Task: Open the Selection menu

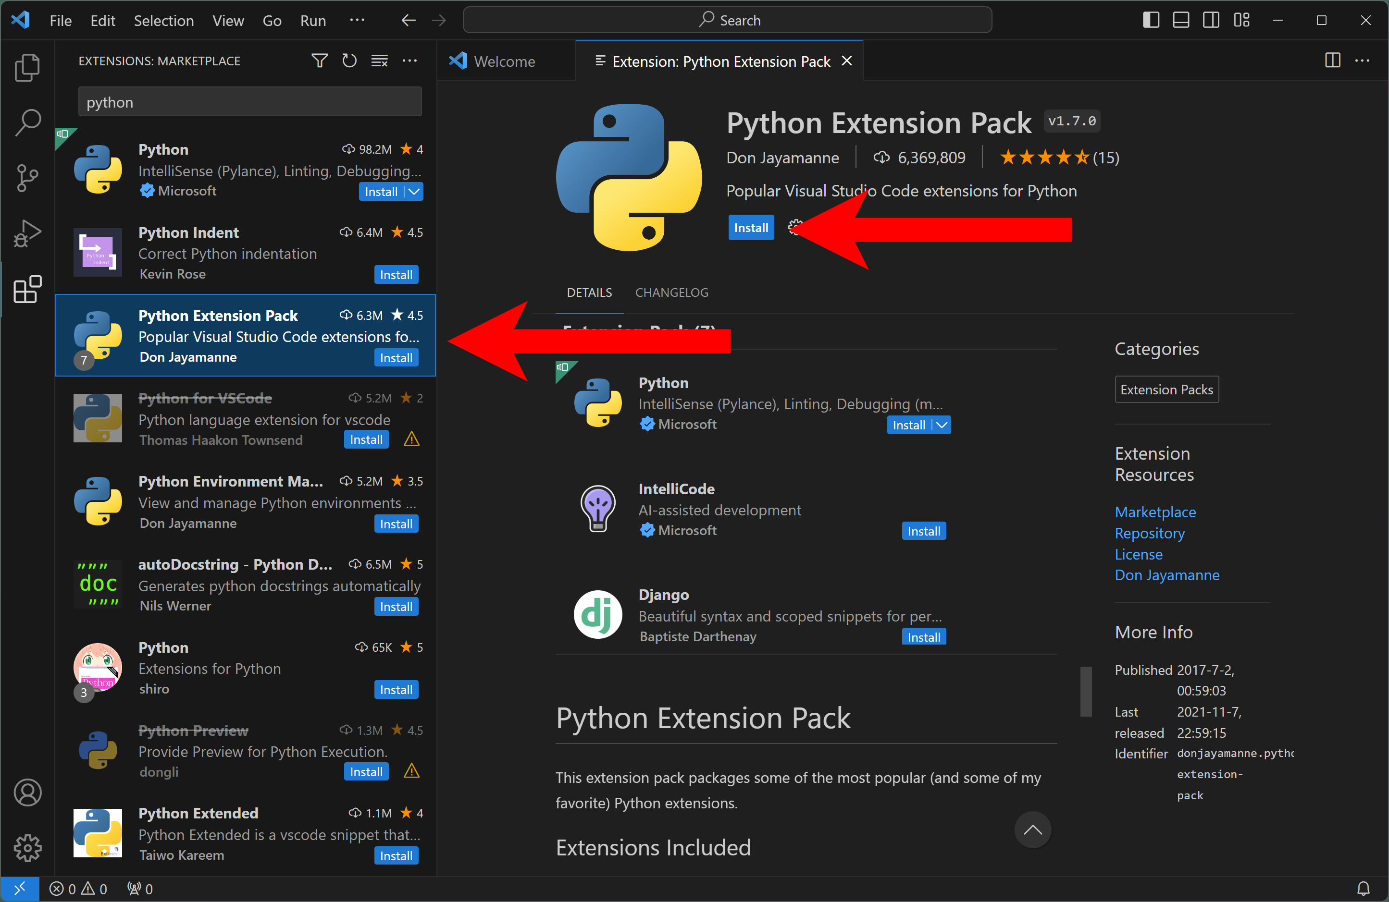Action: pyautogui.click(x=163, y=20)
